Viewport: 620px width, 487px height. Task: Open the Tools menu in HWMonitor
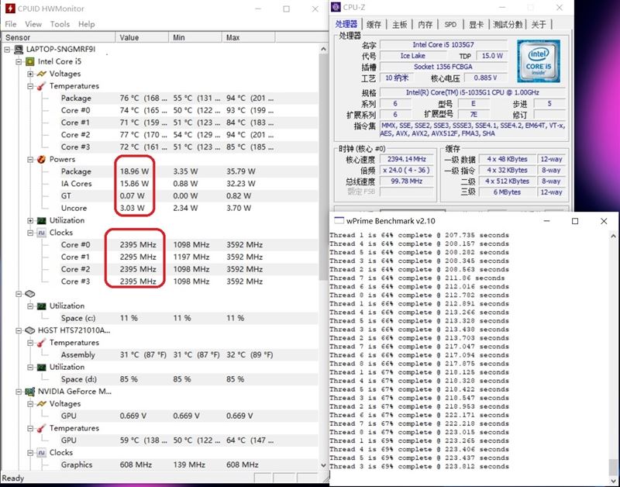tap(60, 24)
